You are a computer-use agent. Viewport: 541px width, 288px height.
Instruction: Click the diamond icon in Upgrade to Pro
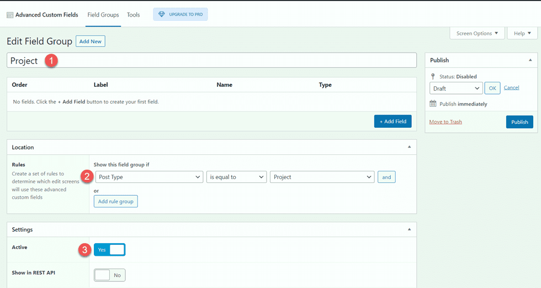(x=161, y=14)
